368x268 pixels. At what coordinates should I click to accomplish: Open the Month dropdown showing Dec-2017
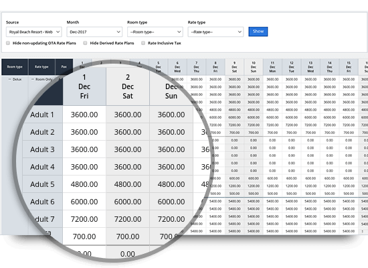(x=94, y=32)
